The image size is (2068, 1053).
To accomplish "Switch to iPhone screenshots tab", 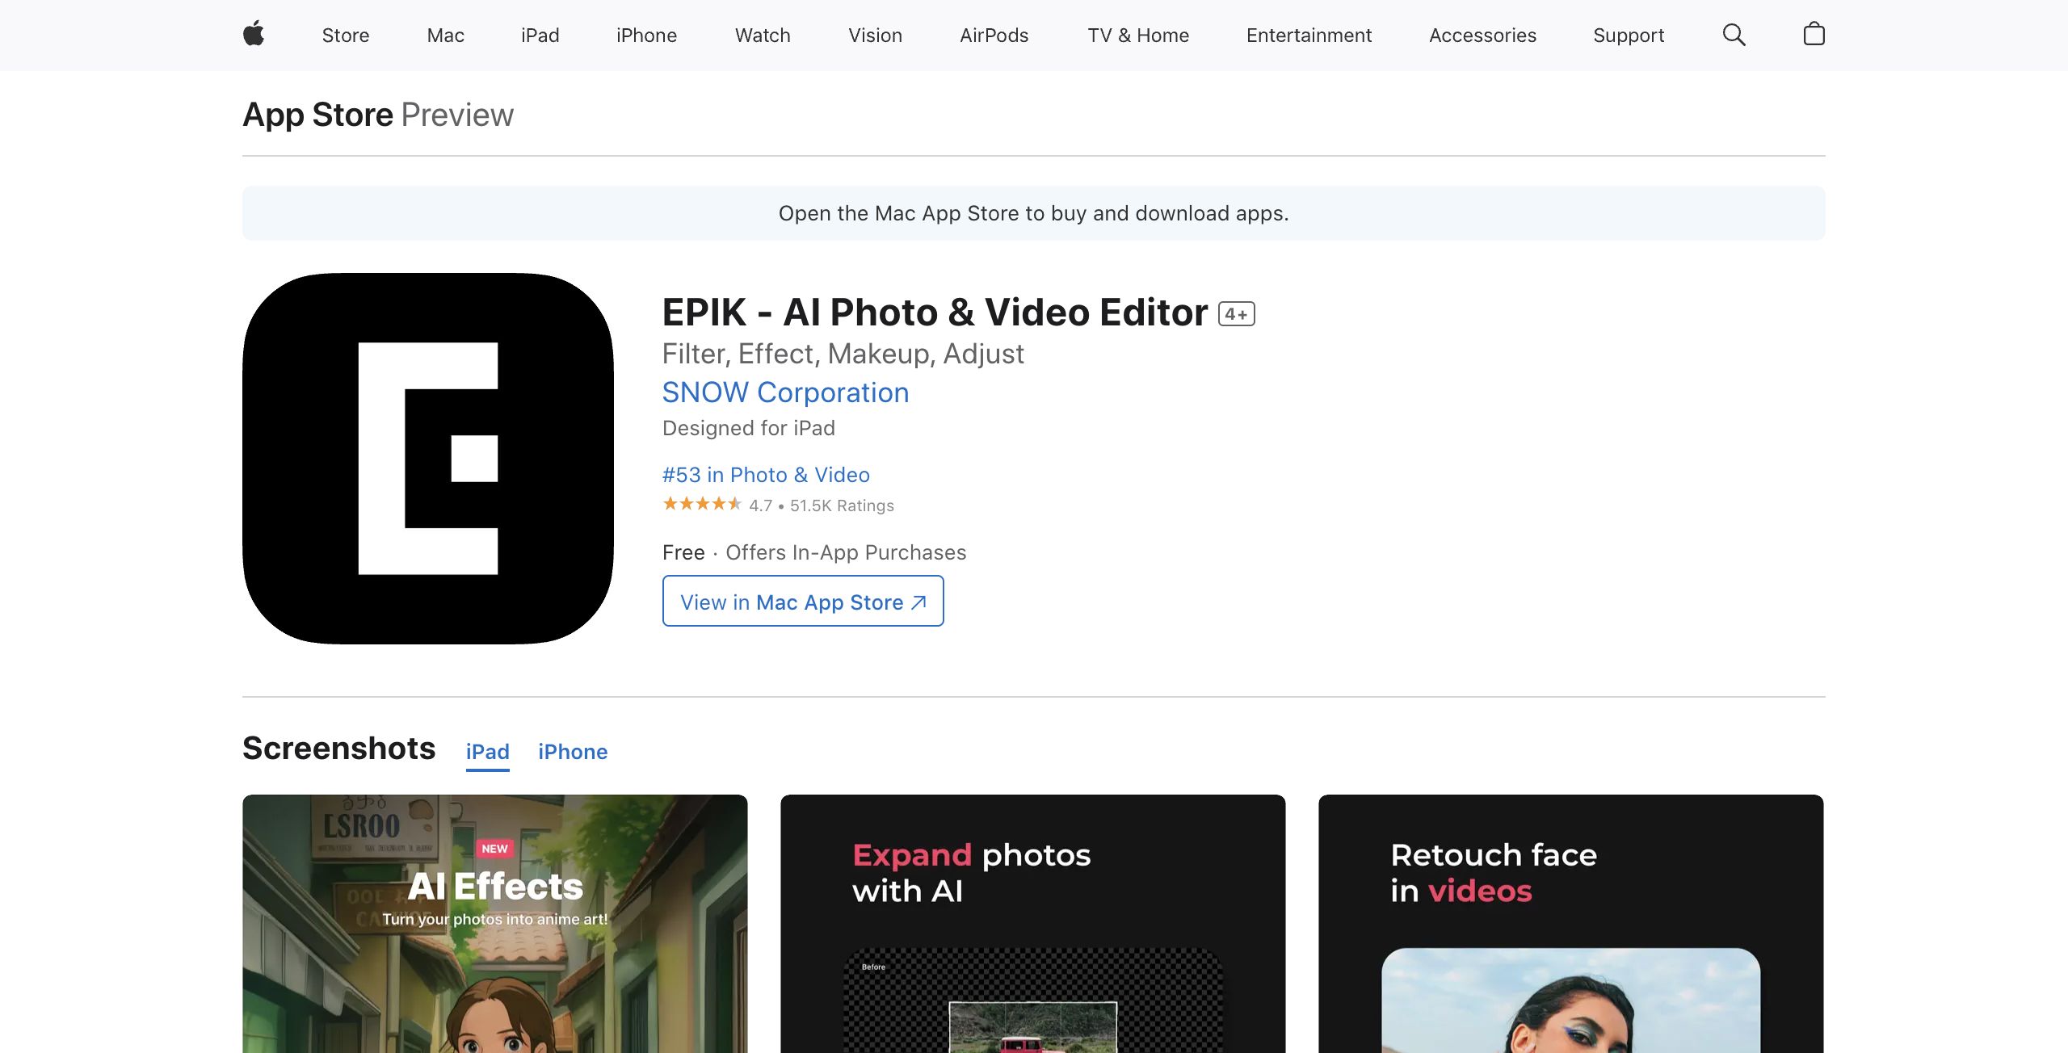I will point(572,752).
